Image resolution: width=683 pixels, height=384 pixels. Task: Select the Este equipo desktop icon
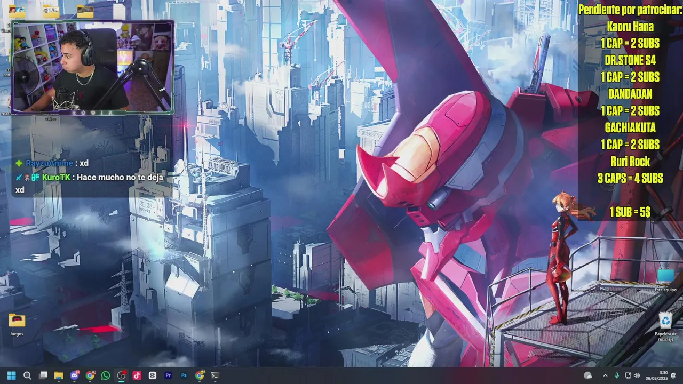tap(665, 281)
